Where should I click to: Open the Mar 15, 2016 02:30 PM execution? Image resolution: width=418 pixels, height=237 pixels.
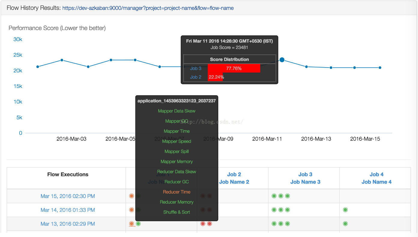(x=68, y=196)
